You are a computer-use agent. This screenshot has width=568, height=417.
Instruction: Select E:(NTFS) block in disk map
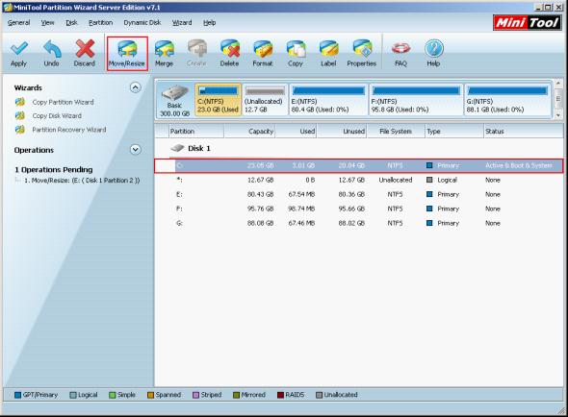coord(328,100)
